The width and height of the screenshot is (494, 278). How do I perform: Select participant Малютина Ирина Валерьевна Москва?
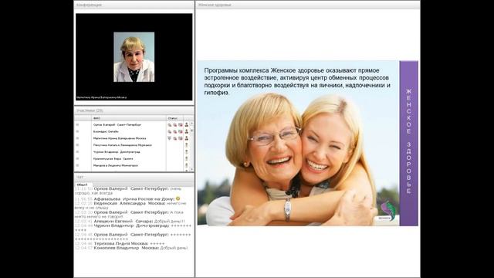tap(120, 138)
